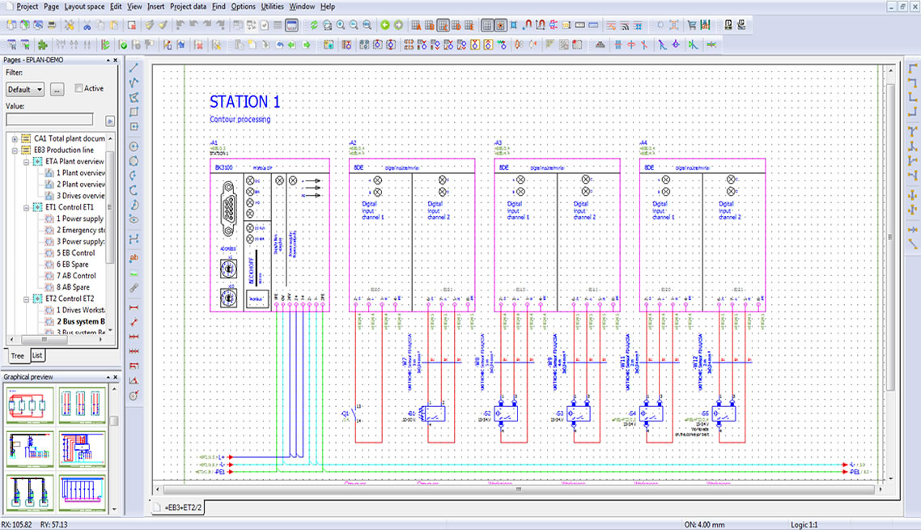The width and height of the screenshot is (921, 530).
Task: Insert T-node connection symbol in right toolbar
Action: tap(912, 131)
